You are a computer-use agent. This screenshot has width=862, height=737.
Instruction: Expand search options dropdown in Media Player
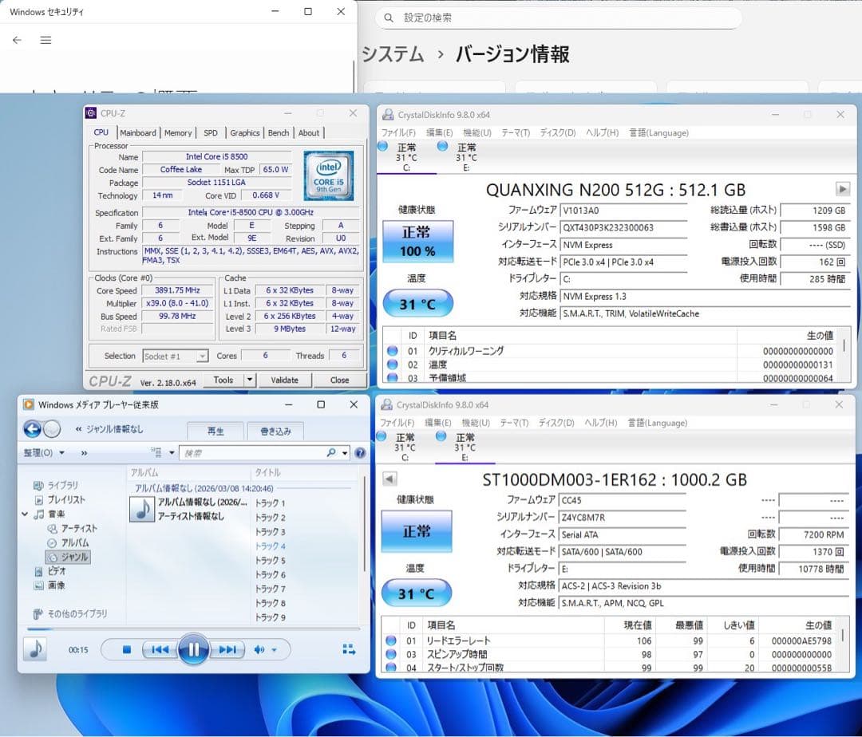pos(346,453)
